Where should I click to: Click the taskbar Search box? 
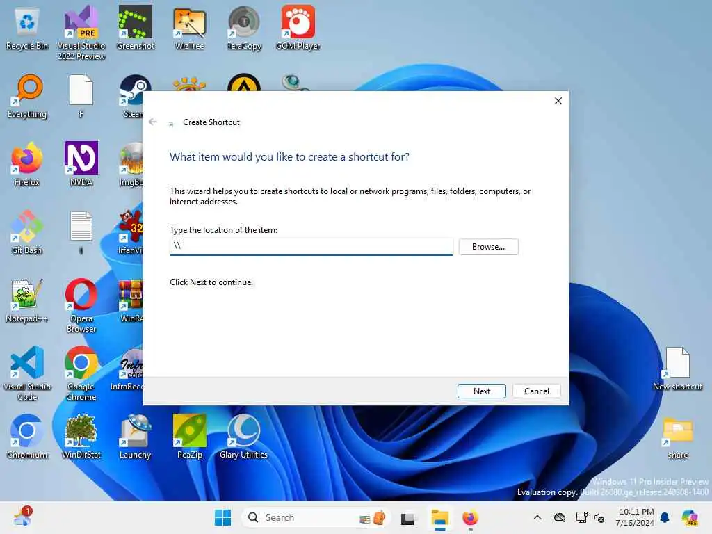(316, 517)
